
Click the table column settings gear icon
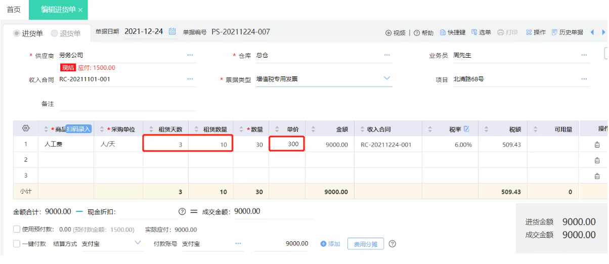[26, 128]
